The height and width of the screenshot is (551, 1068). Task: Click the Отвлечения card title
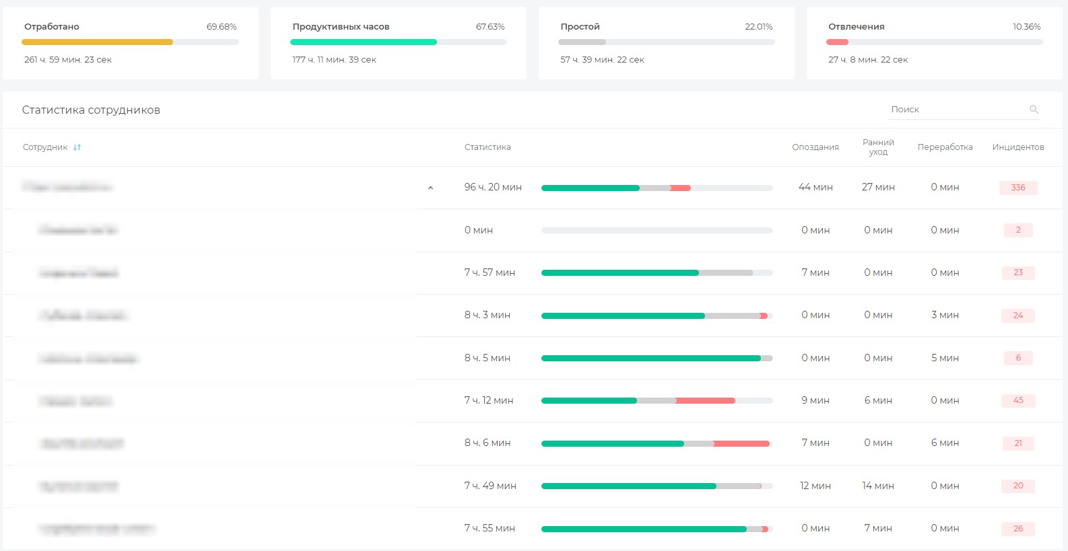[857, 27]
